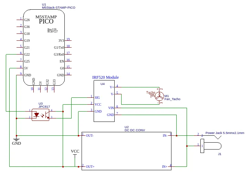This screenshot has height=173, width=252.
Task: Click the "M5STAMP" heading inside U1
Action: coord(46,17)
